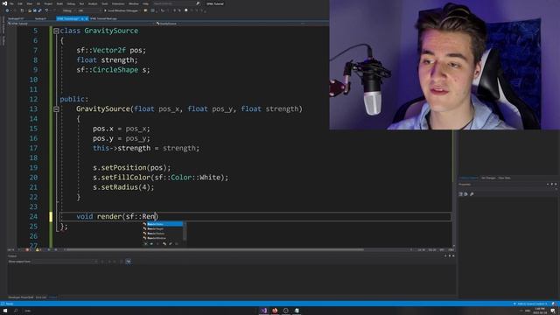This screenshot has width=560, height=315.
Task: Collapse the GravitySource class block
Action: coord(56,31)
